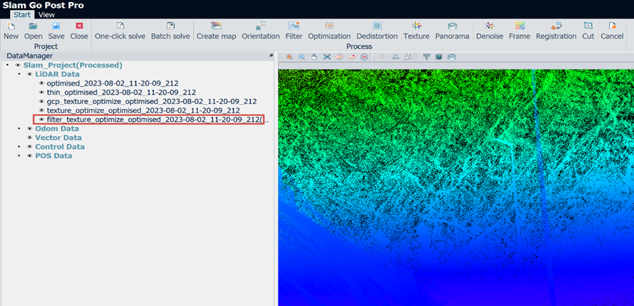This screenshot has height=306, width=634.
Task: Create a New project
Action: tap(11, 31)
